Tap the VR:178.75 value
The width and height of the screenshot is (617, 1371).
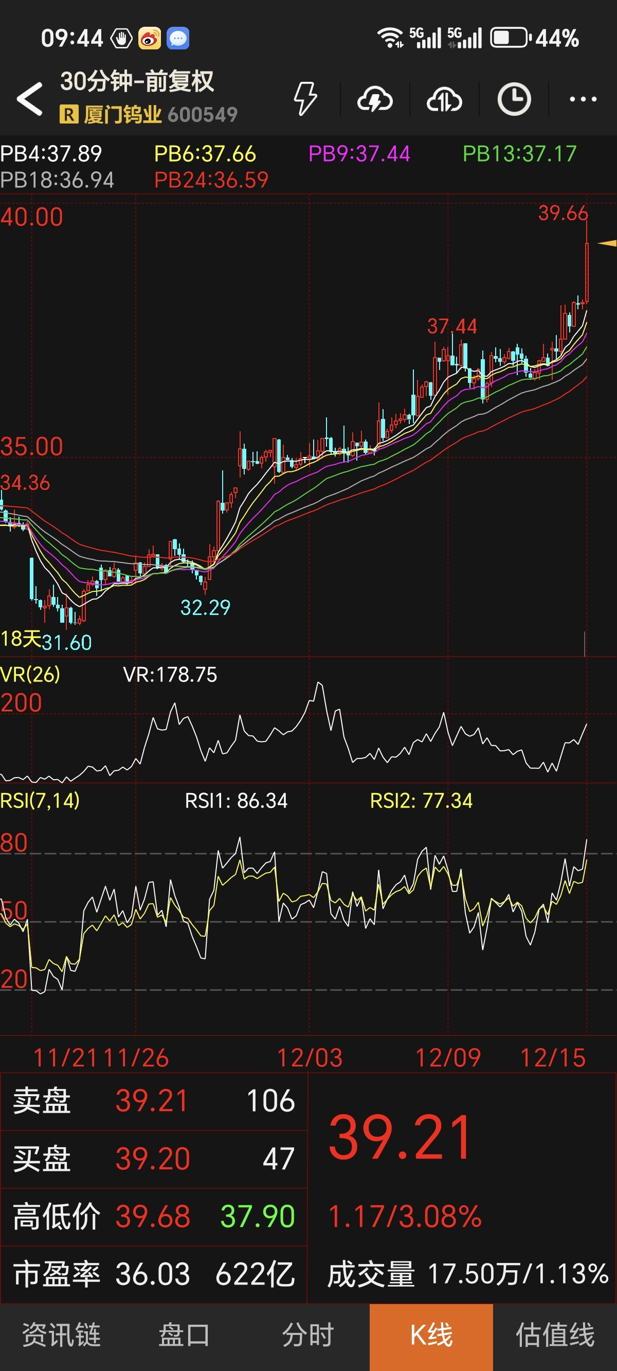(170, 674)
